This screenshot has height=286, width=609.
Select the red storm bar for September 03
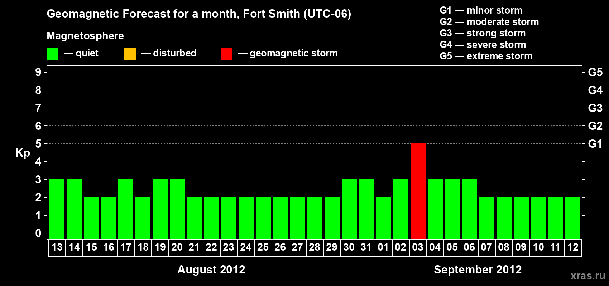[x=418, y=191]
